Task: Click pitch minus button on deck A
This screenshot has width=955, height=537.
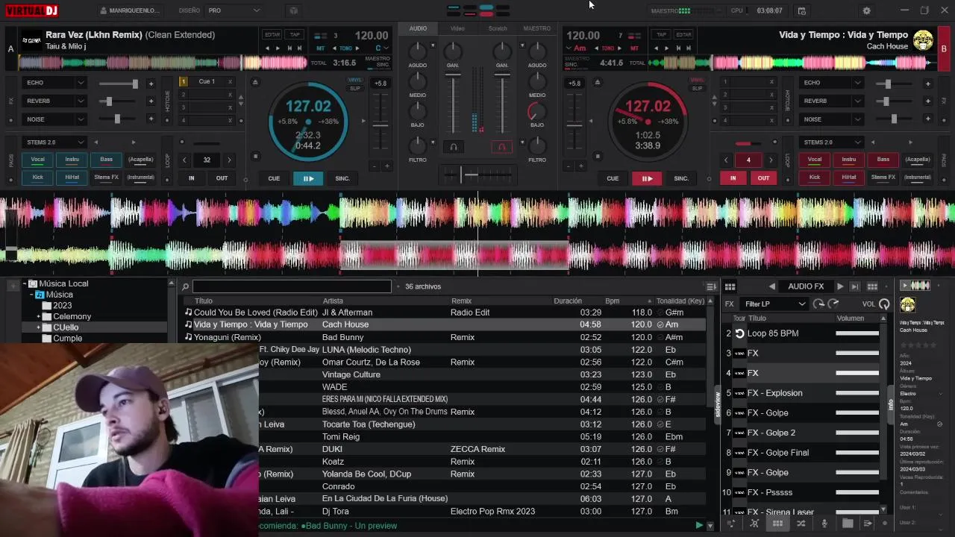Action: coord(373,166)
